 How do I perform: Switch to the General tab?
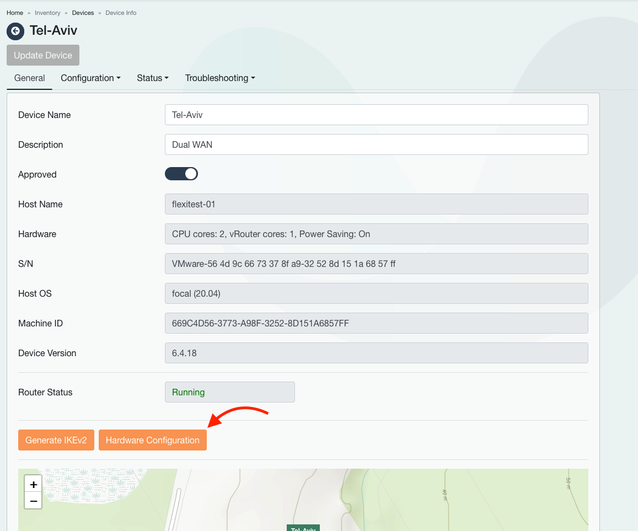[x=30, y=78]
